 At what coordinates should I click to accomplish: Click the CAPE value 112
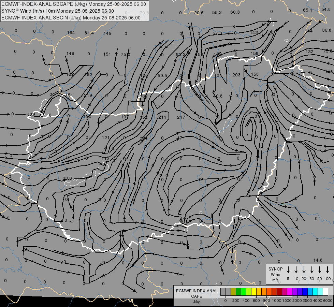pos(105,159)
